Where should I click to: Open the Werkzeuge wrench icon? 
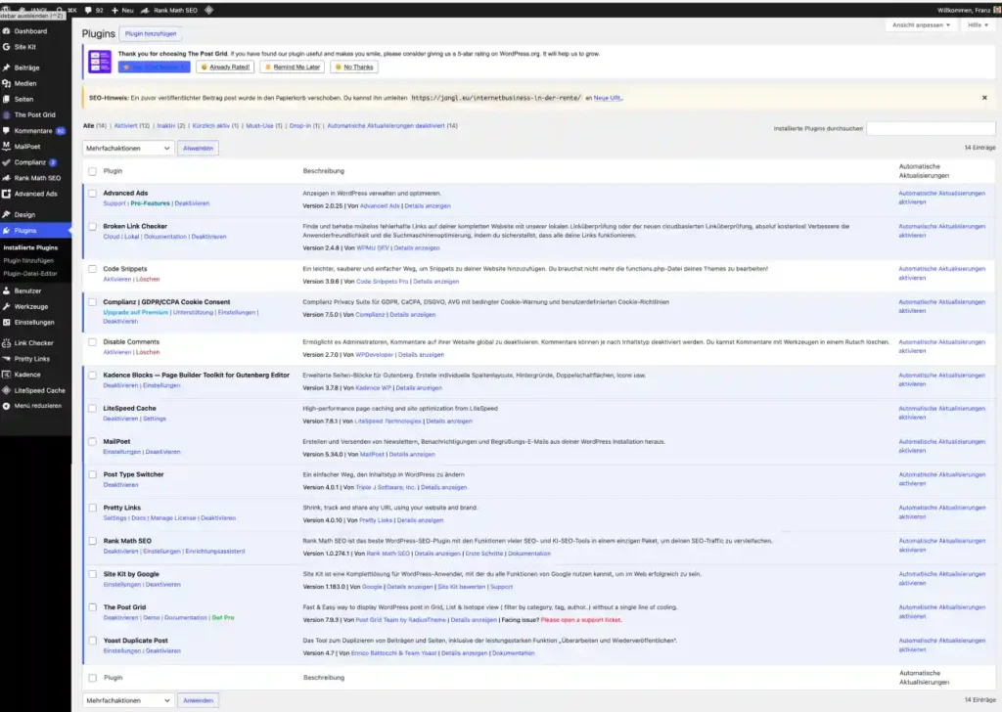[x=7, y=306]
